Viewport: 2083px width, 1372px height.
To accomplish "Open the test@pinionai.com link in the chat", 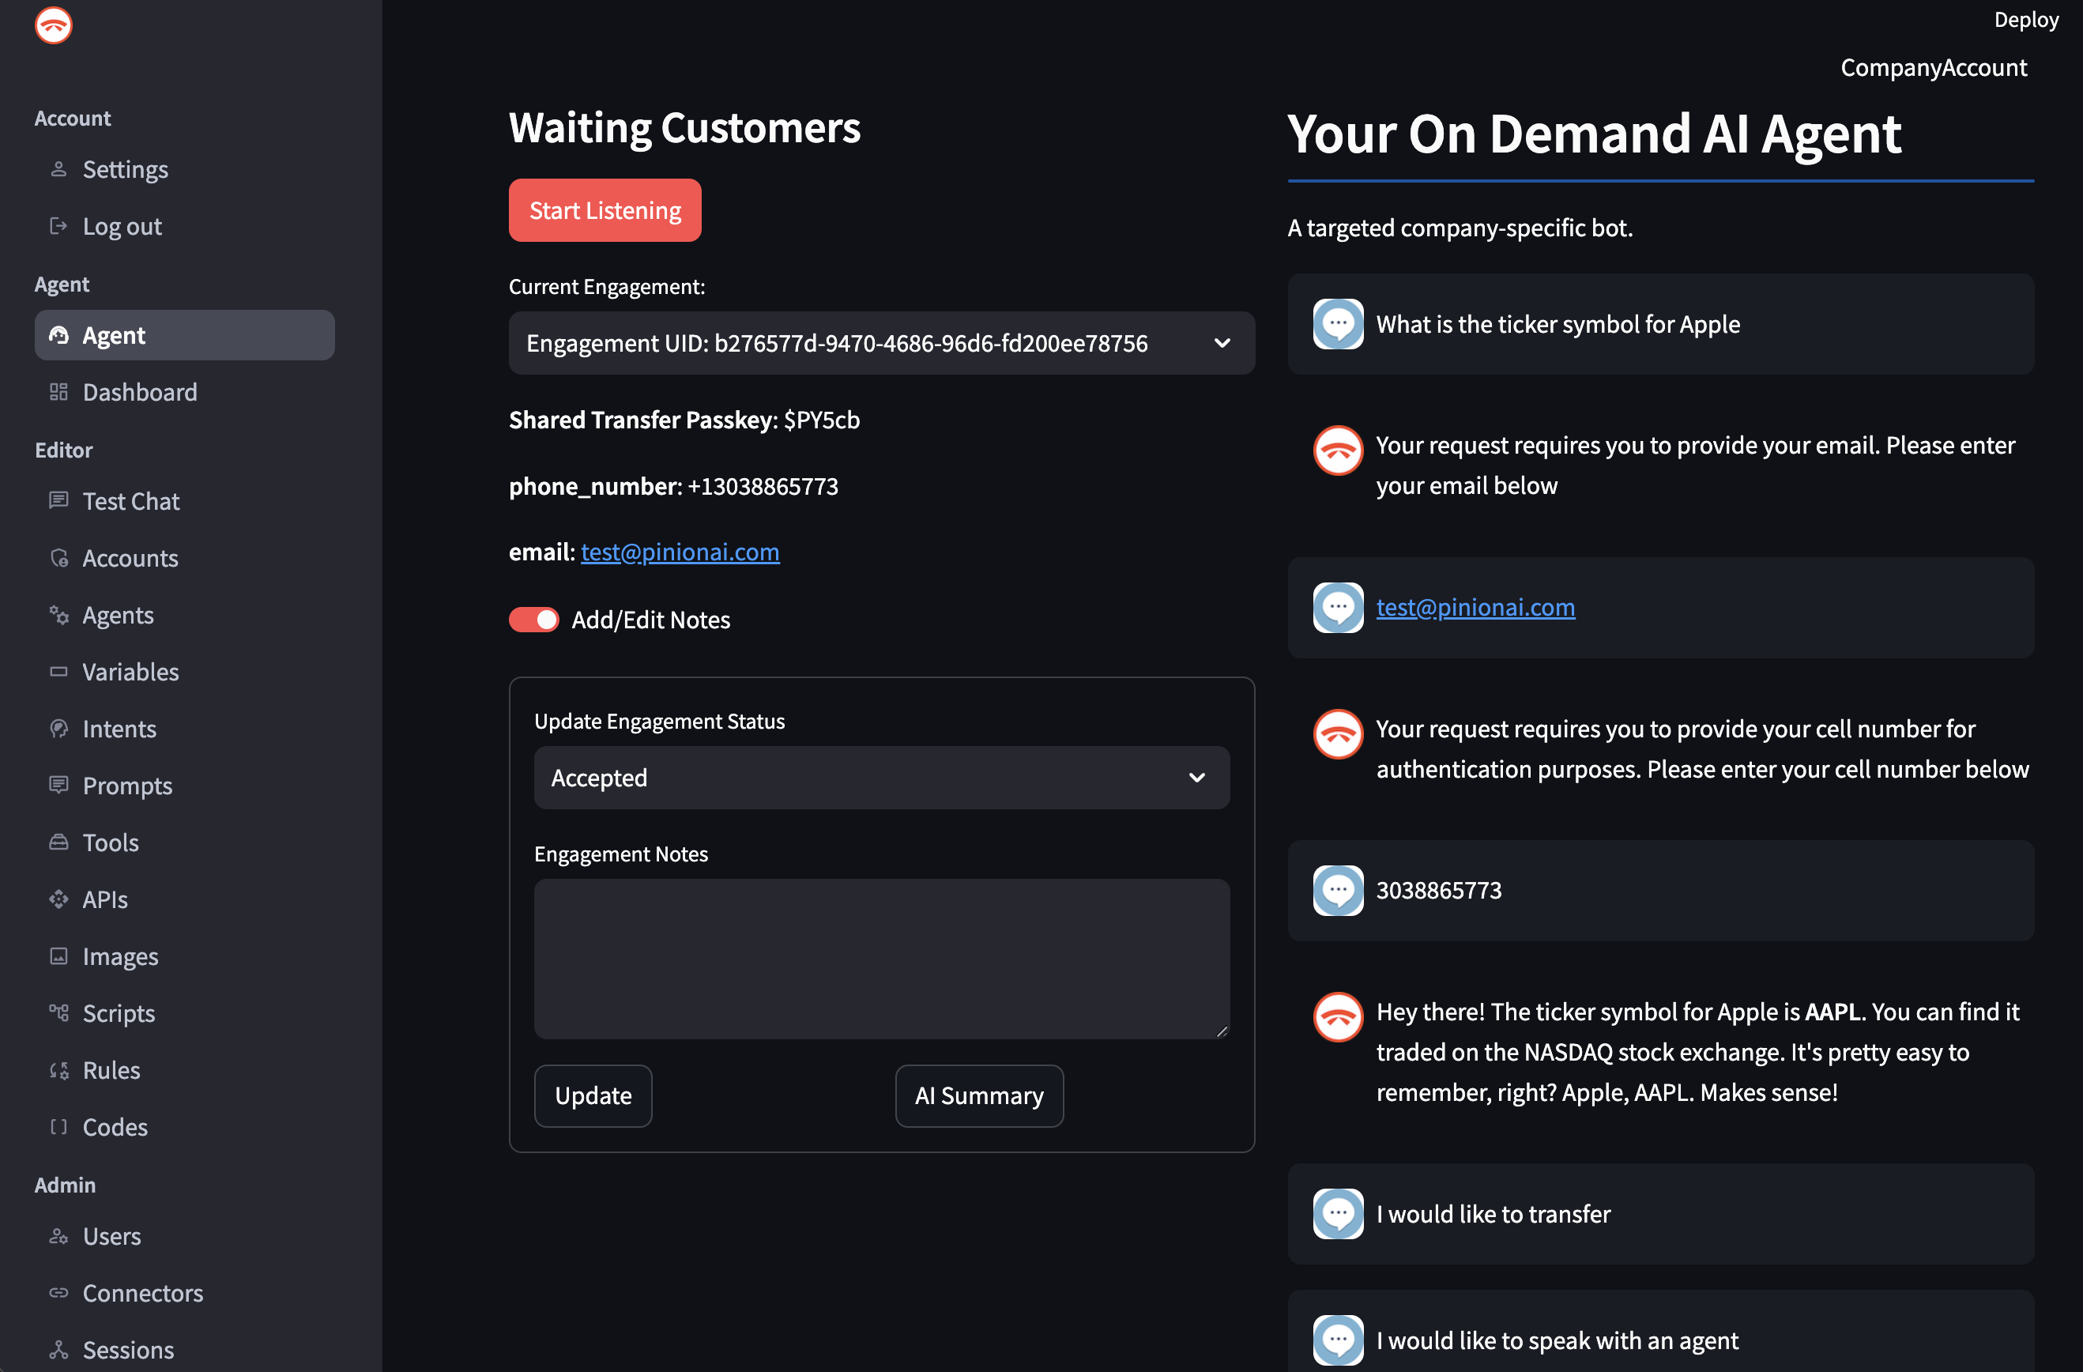I will (x=1475, y=607).
